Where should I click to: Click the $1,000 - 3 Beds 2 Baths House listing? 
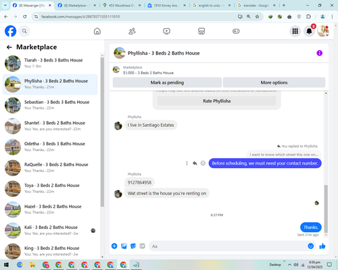click(148, 73)
